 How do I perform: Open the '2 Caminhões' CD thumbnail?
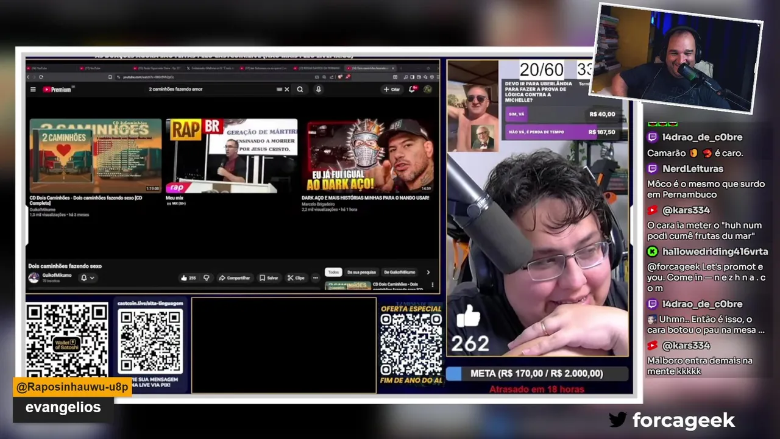coord(96,155)
